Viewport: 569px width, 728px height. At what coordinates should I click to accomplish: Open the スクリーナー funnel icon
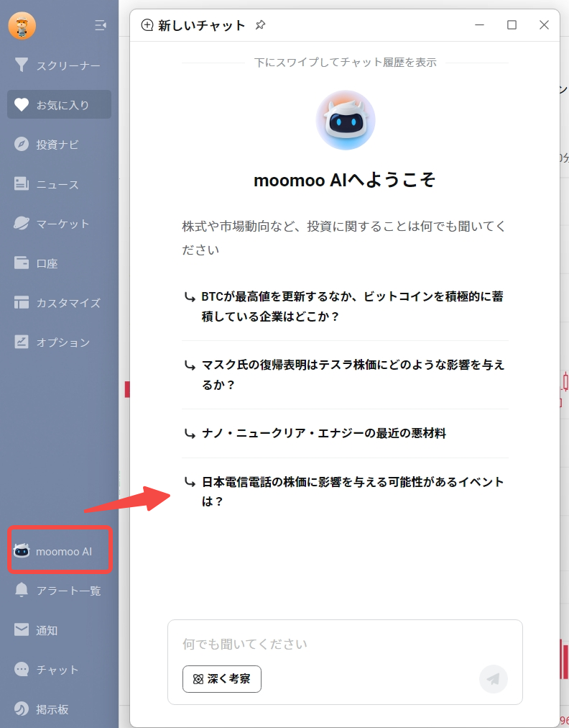(x=22, y=65)
